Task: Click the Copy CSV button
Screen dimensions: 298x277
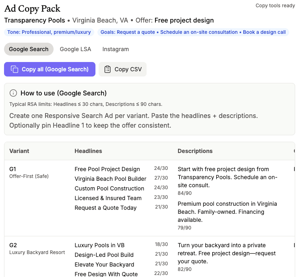Action: click(122, 69)
